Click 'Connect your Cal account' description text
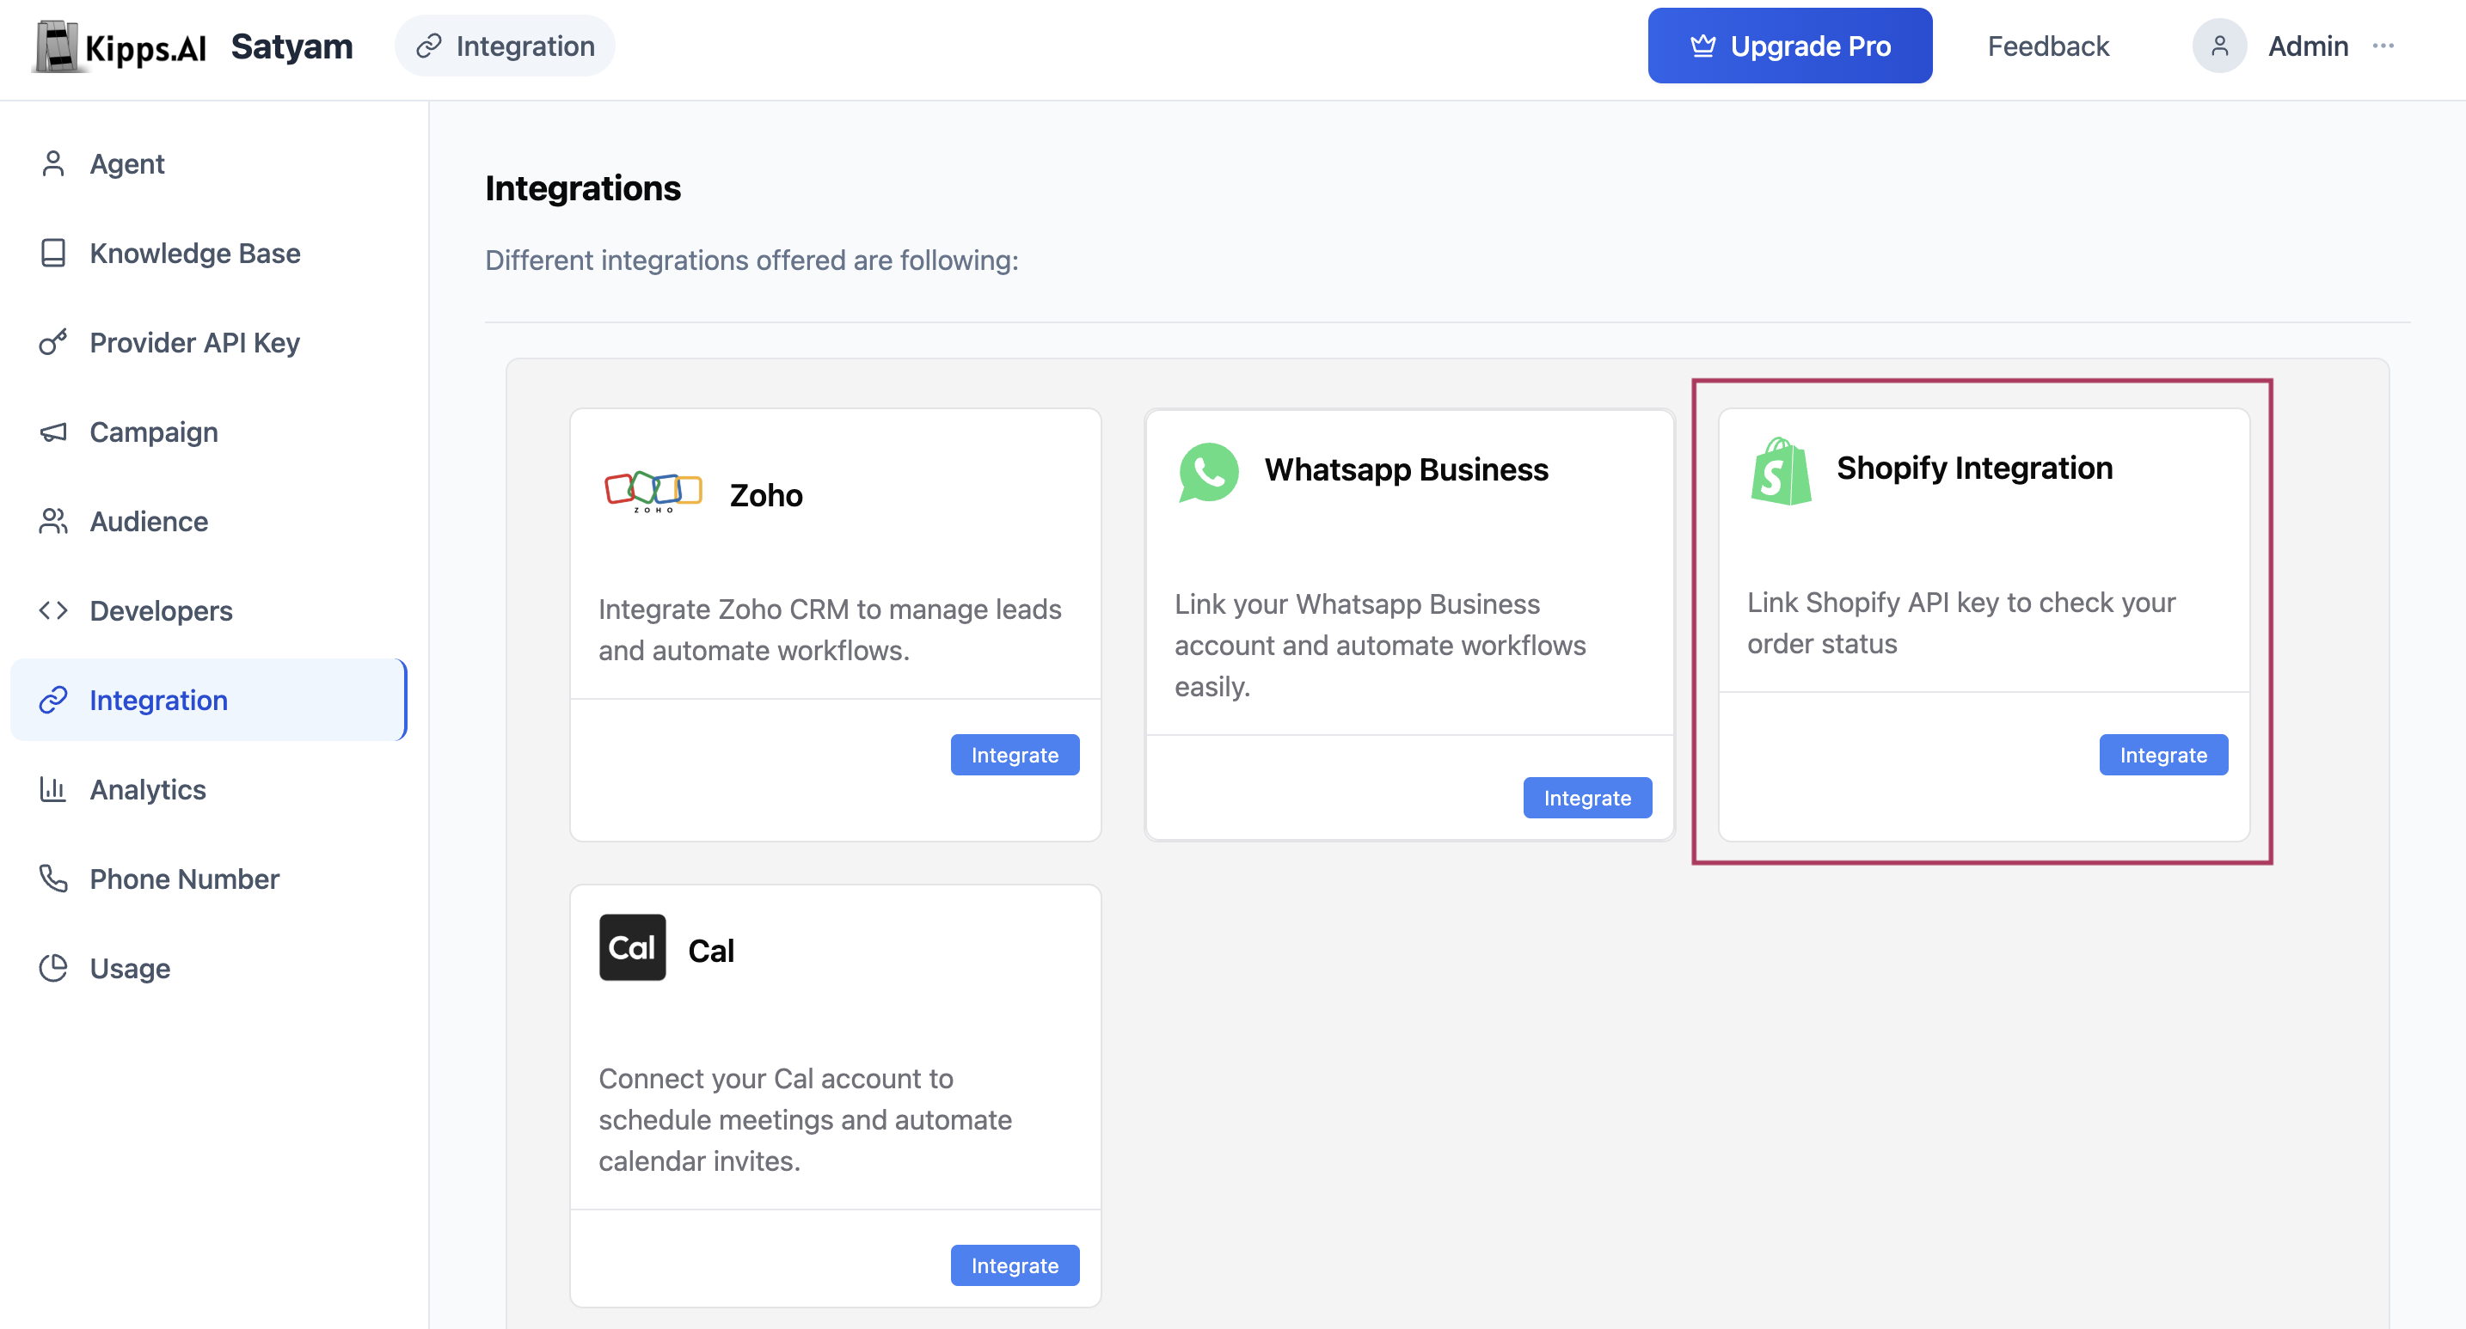Image resolution: width=2466 pixels, height=1329 pixels. tap(805, 1119)
